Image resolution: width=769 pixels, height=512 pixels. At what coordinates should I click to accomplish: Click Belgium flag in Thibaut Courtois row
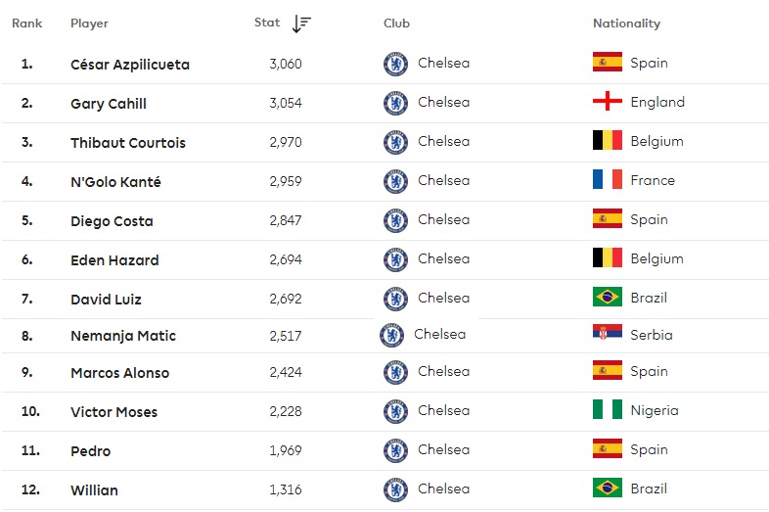coord(608,141)
